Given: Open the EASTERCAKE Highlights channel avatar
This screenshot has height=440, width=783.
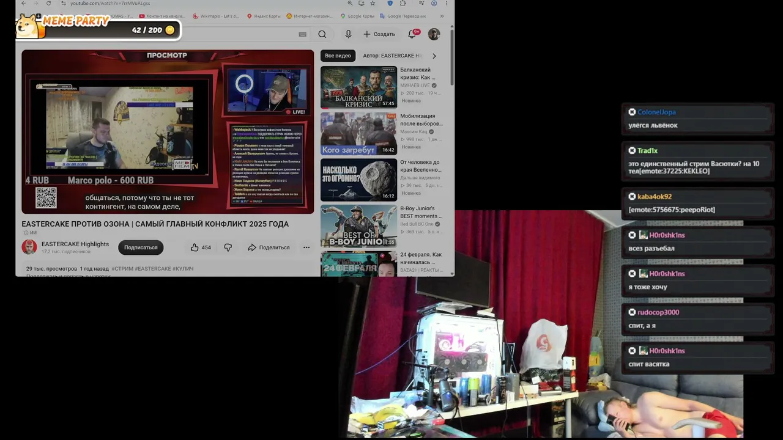Looking at the screenshot, I should click(x=29, y=247).
